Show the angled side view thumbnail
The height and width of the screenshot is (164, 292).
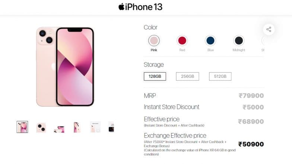[77, 127]
